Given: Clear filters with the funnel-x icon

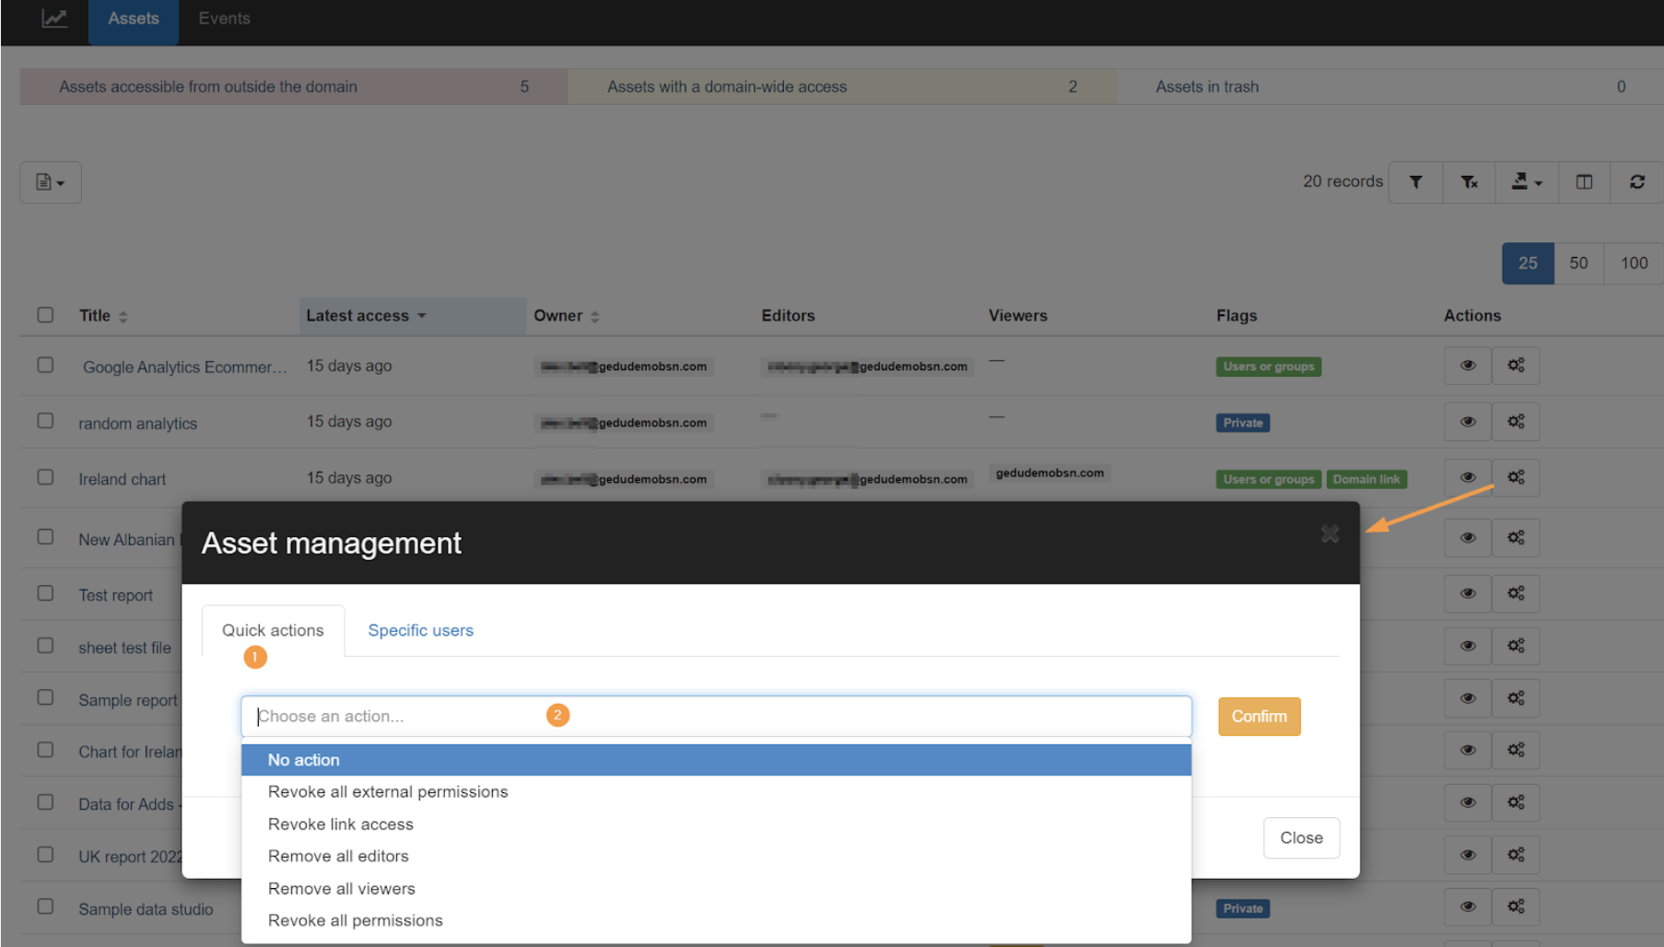Looking at the screenshot, I should 1469,182.
